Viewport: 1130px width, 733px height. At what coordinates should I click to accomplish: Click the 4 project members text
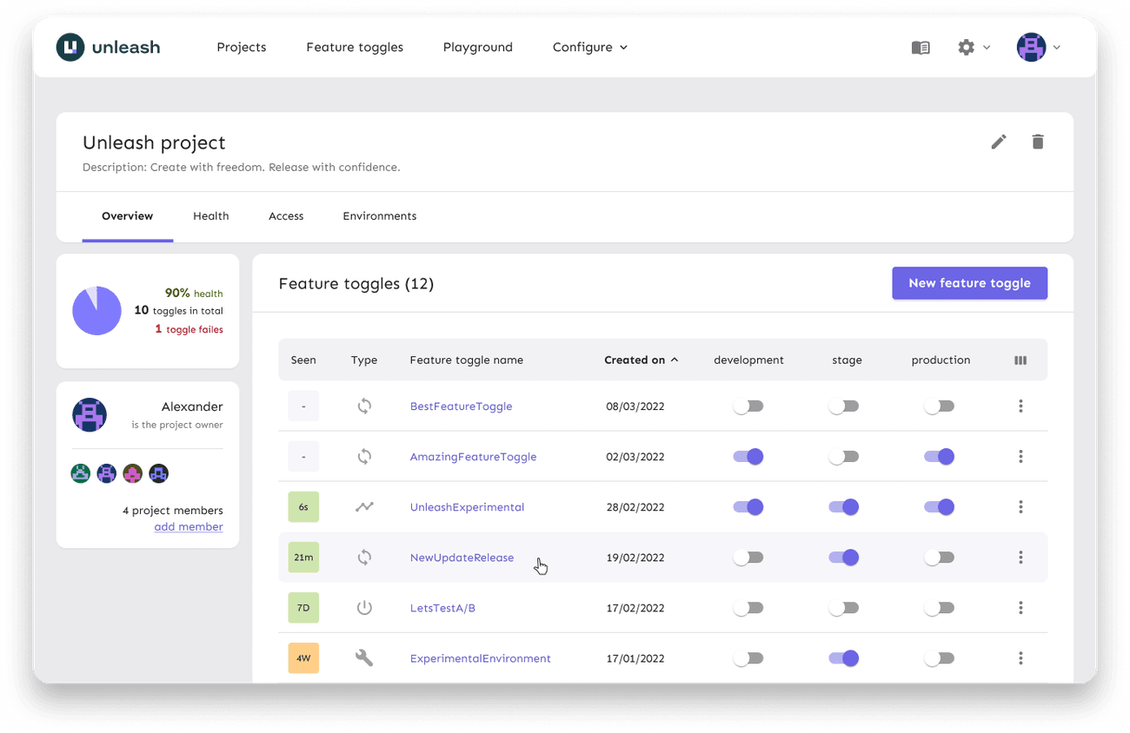pos(173,511)
